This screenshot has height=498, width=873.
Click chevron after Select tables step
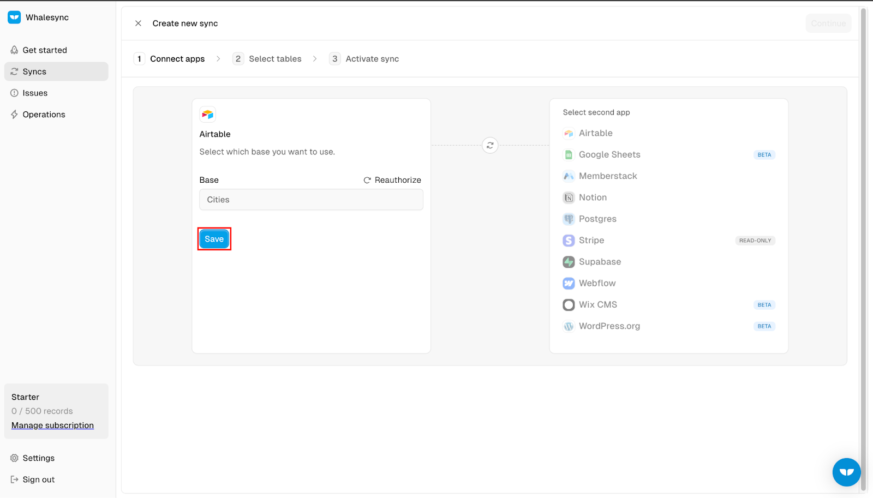pyautogui.click(x=315, y=59)
